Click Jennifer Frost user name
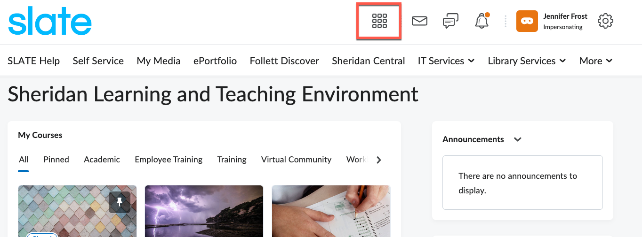The image size is (642, 237). click(565, 16)
